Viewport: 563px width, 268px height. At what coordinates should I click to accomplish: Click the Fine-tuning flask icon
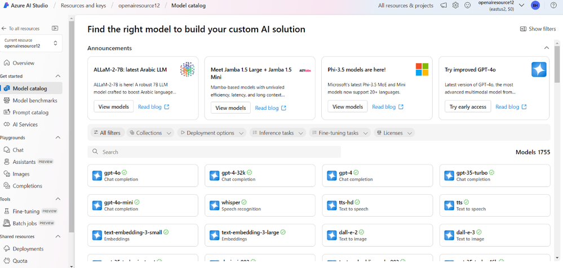click(x=6, y=211)
